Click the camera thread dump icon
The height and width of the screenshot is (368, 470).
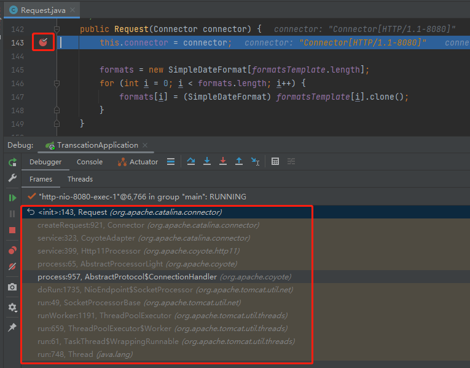tap(12, 287)
